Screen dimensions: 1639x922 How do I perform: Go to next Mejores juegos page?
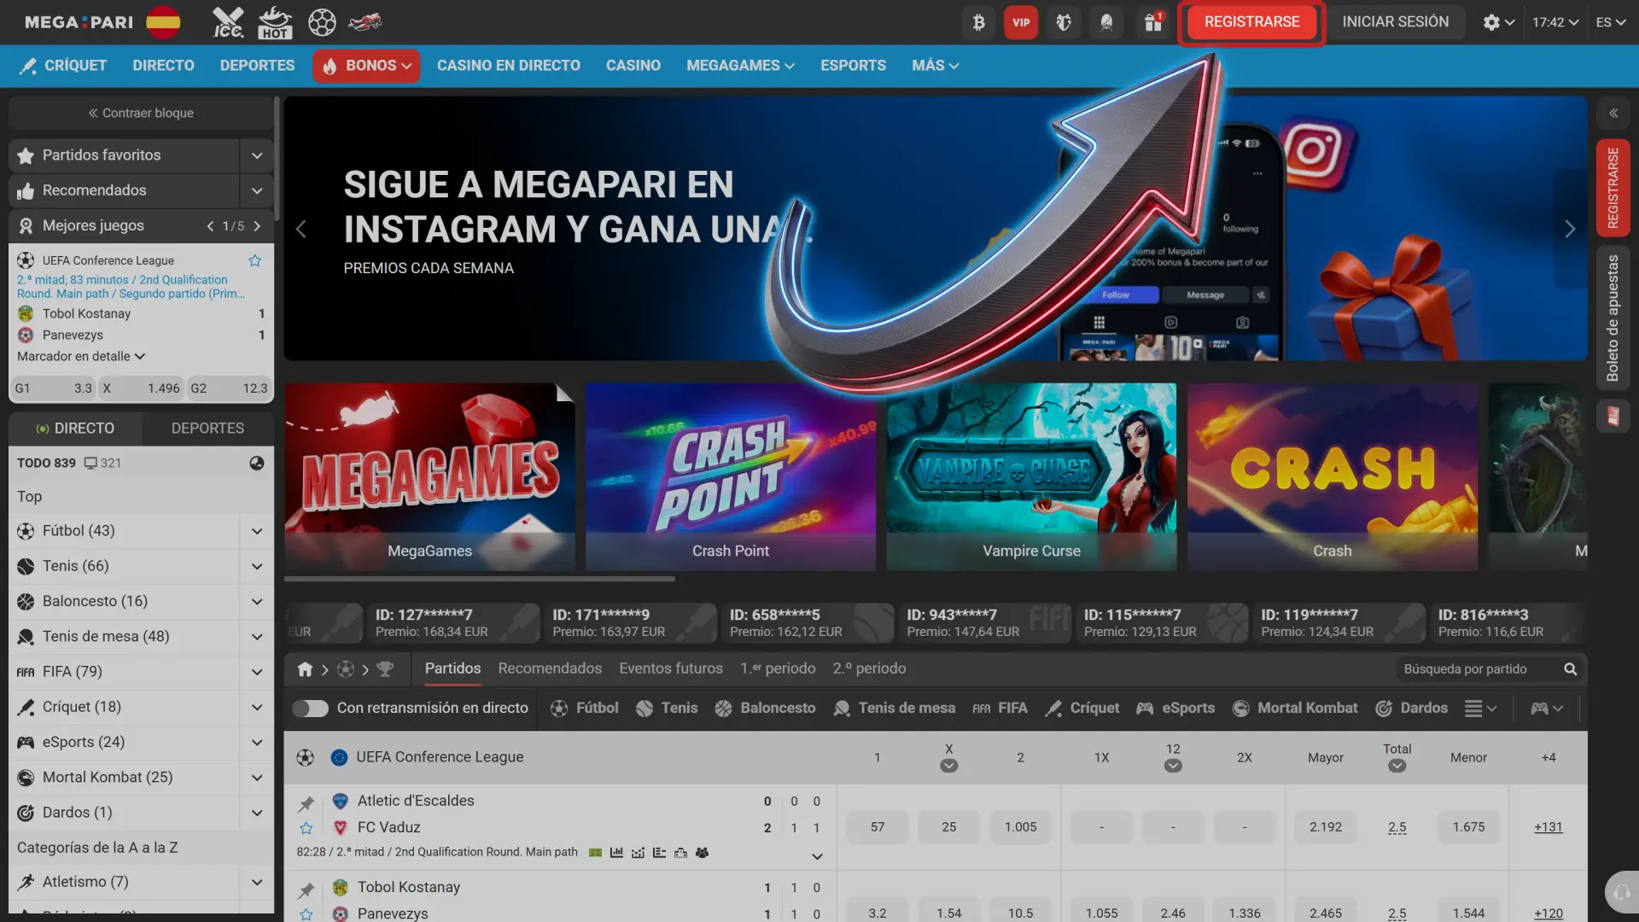tap(257, 226)
